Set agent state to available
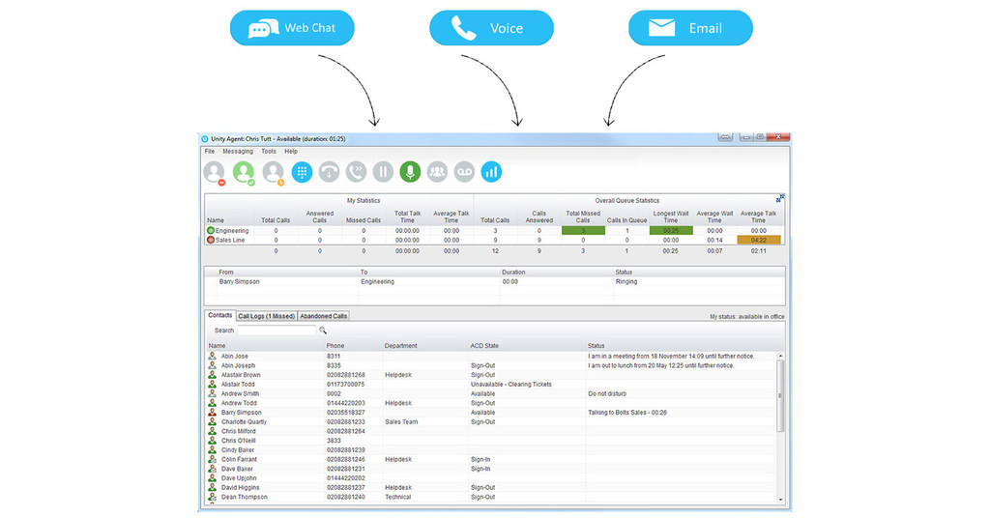Image resolution: width=990 pixels, height=518 pixels. [x=244, y=173]
